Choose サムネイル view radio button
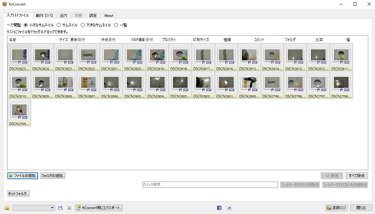375x214 pixels. 59,25
